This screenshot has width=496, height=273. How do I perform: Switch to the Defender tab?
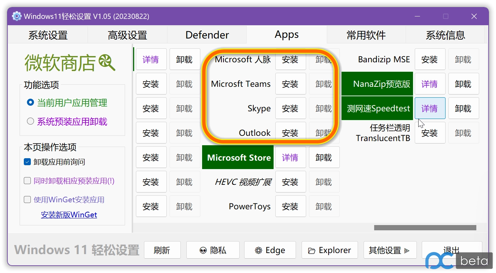click(x=207, y=35)
